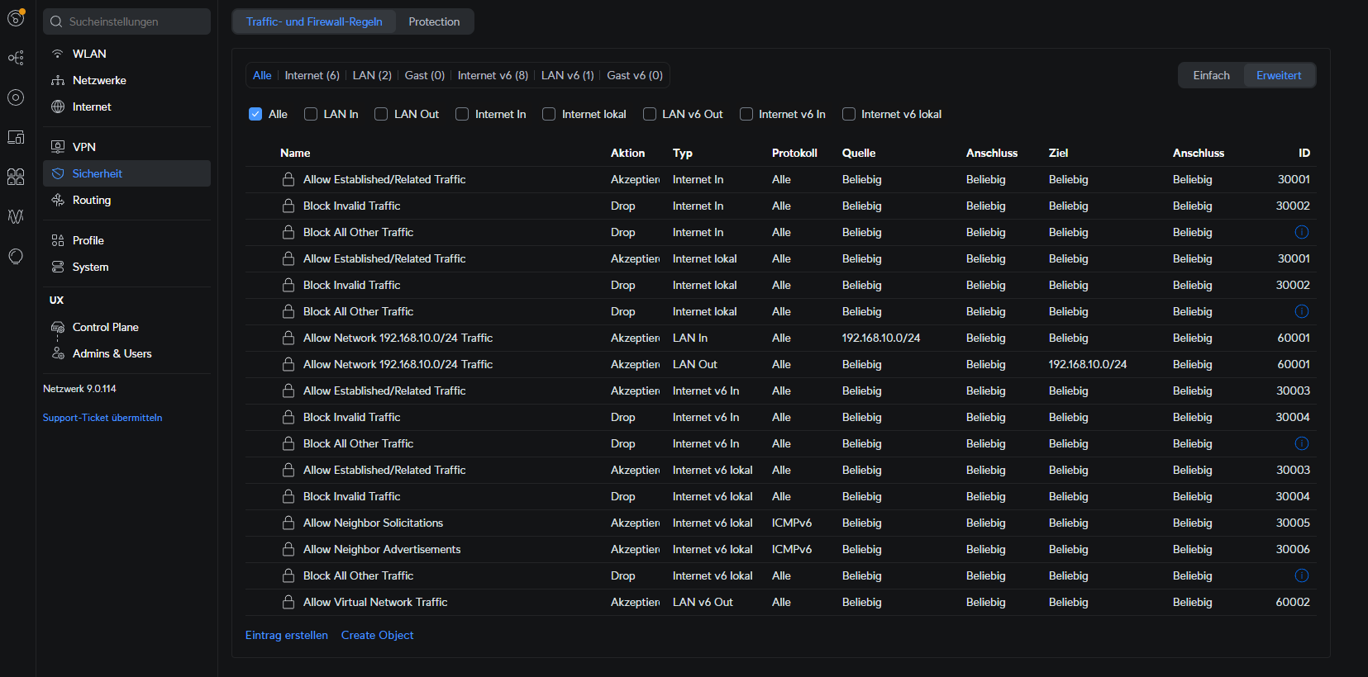Select the Internet (6) filter tab

(312, 75)
